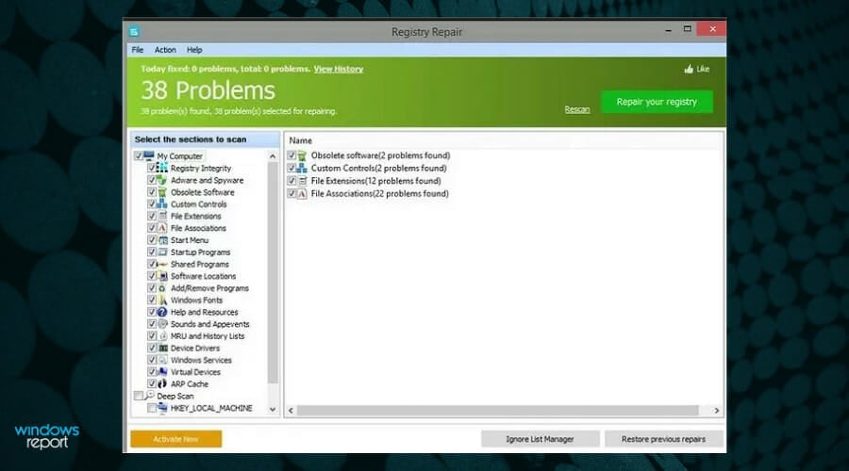The height and width of the screenshot is (471, 849).
Task: Close the Registry Repair window
Action: click(x=712, y=29)
